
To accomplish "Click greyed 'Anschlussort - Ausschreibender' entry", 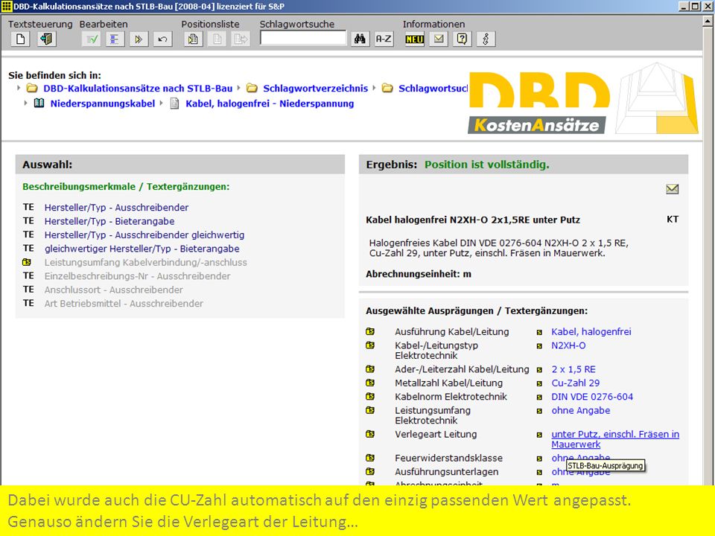I will click(x=113, y=290).
